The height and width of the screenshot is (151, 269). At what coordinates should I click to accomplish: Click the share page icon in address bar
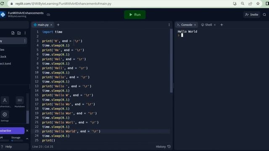point(251,3)
